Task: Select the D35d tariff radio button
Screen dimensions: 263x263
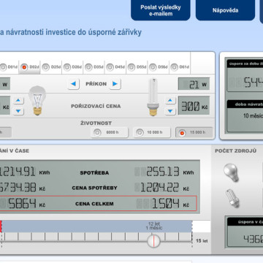Action: (88, 67)
